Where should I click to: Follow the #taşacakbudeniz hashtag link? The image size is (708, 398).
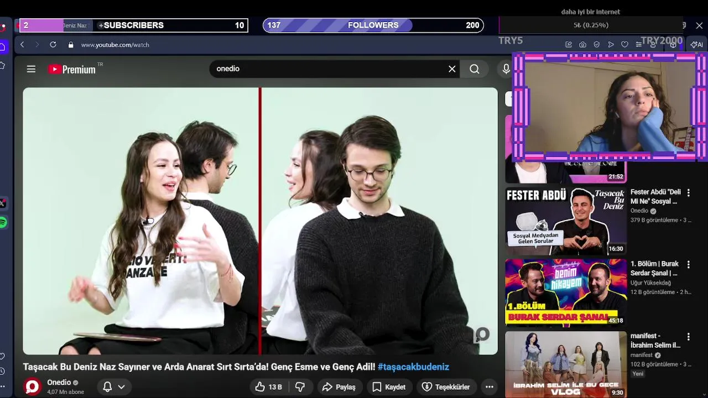pos(413,367)
